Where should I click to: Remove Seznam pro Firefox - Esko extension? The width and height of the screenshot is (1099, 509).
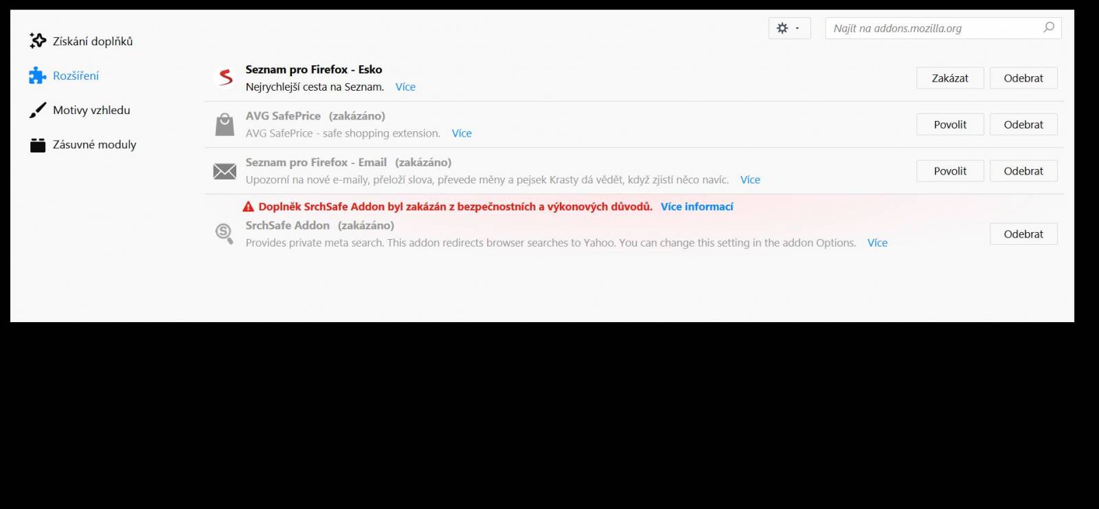(x=1023, y=78)
